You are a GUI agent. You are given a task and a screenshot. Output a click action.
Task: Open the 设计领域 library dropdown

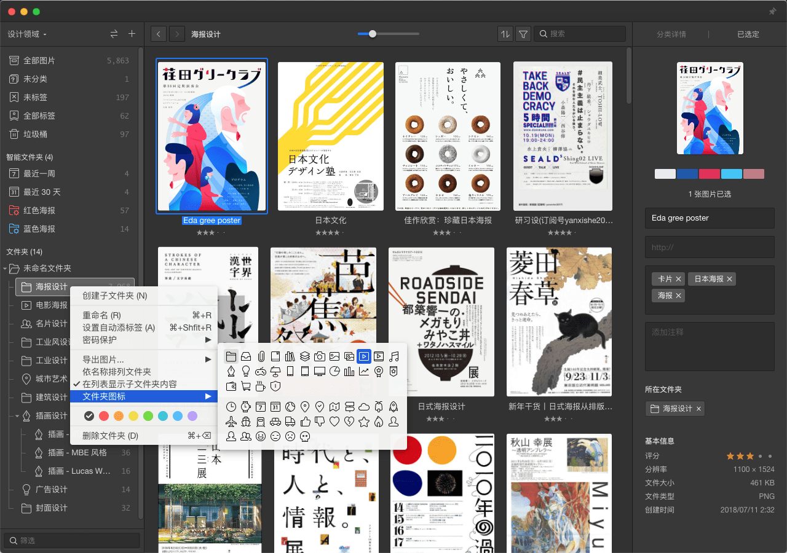(x=27, y=34)
